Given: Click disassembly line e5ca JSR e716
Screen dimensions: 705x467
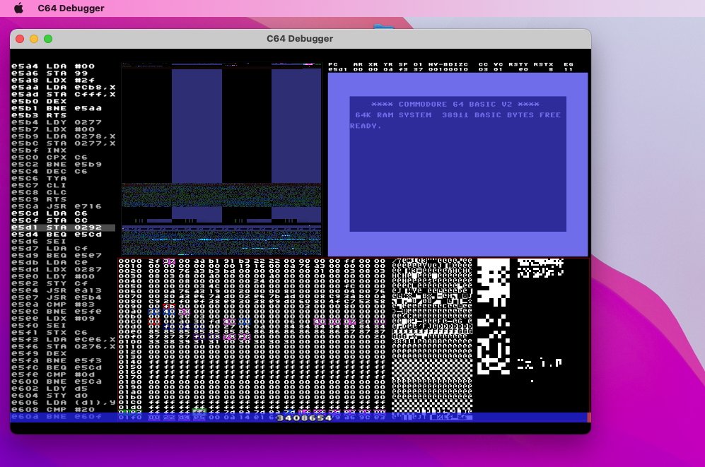Looking at the screenshot, I should tap(57, 206).
